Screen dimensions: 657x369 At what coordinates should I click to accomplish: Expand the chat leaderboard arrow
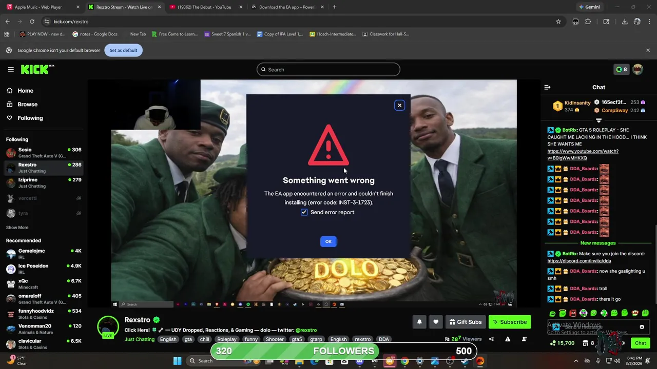click(x=598, y=120)
